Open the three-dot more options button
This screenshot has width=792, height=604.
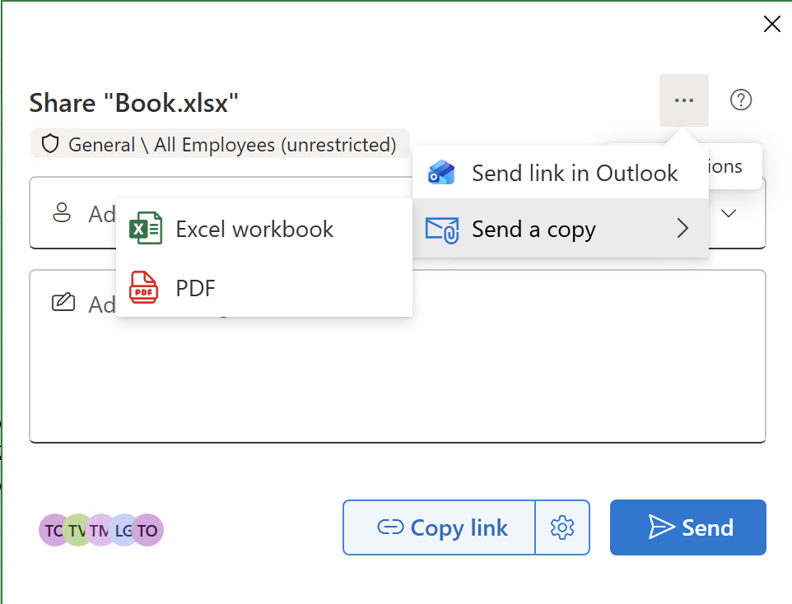pyautogui.click(x=684, y=100)
